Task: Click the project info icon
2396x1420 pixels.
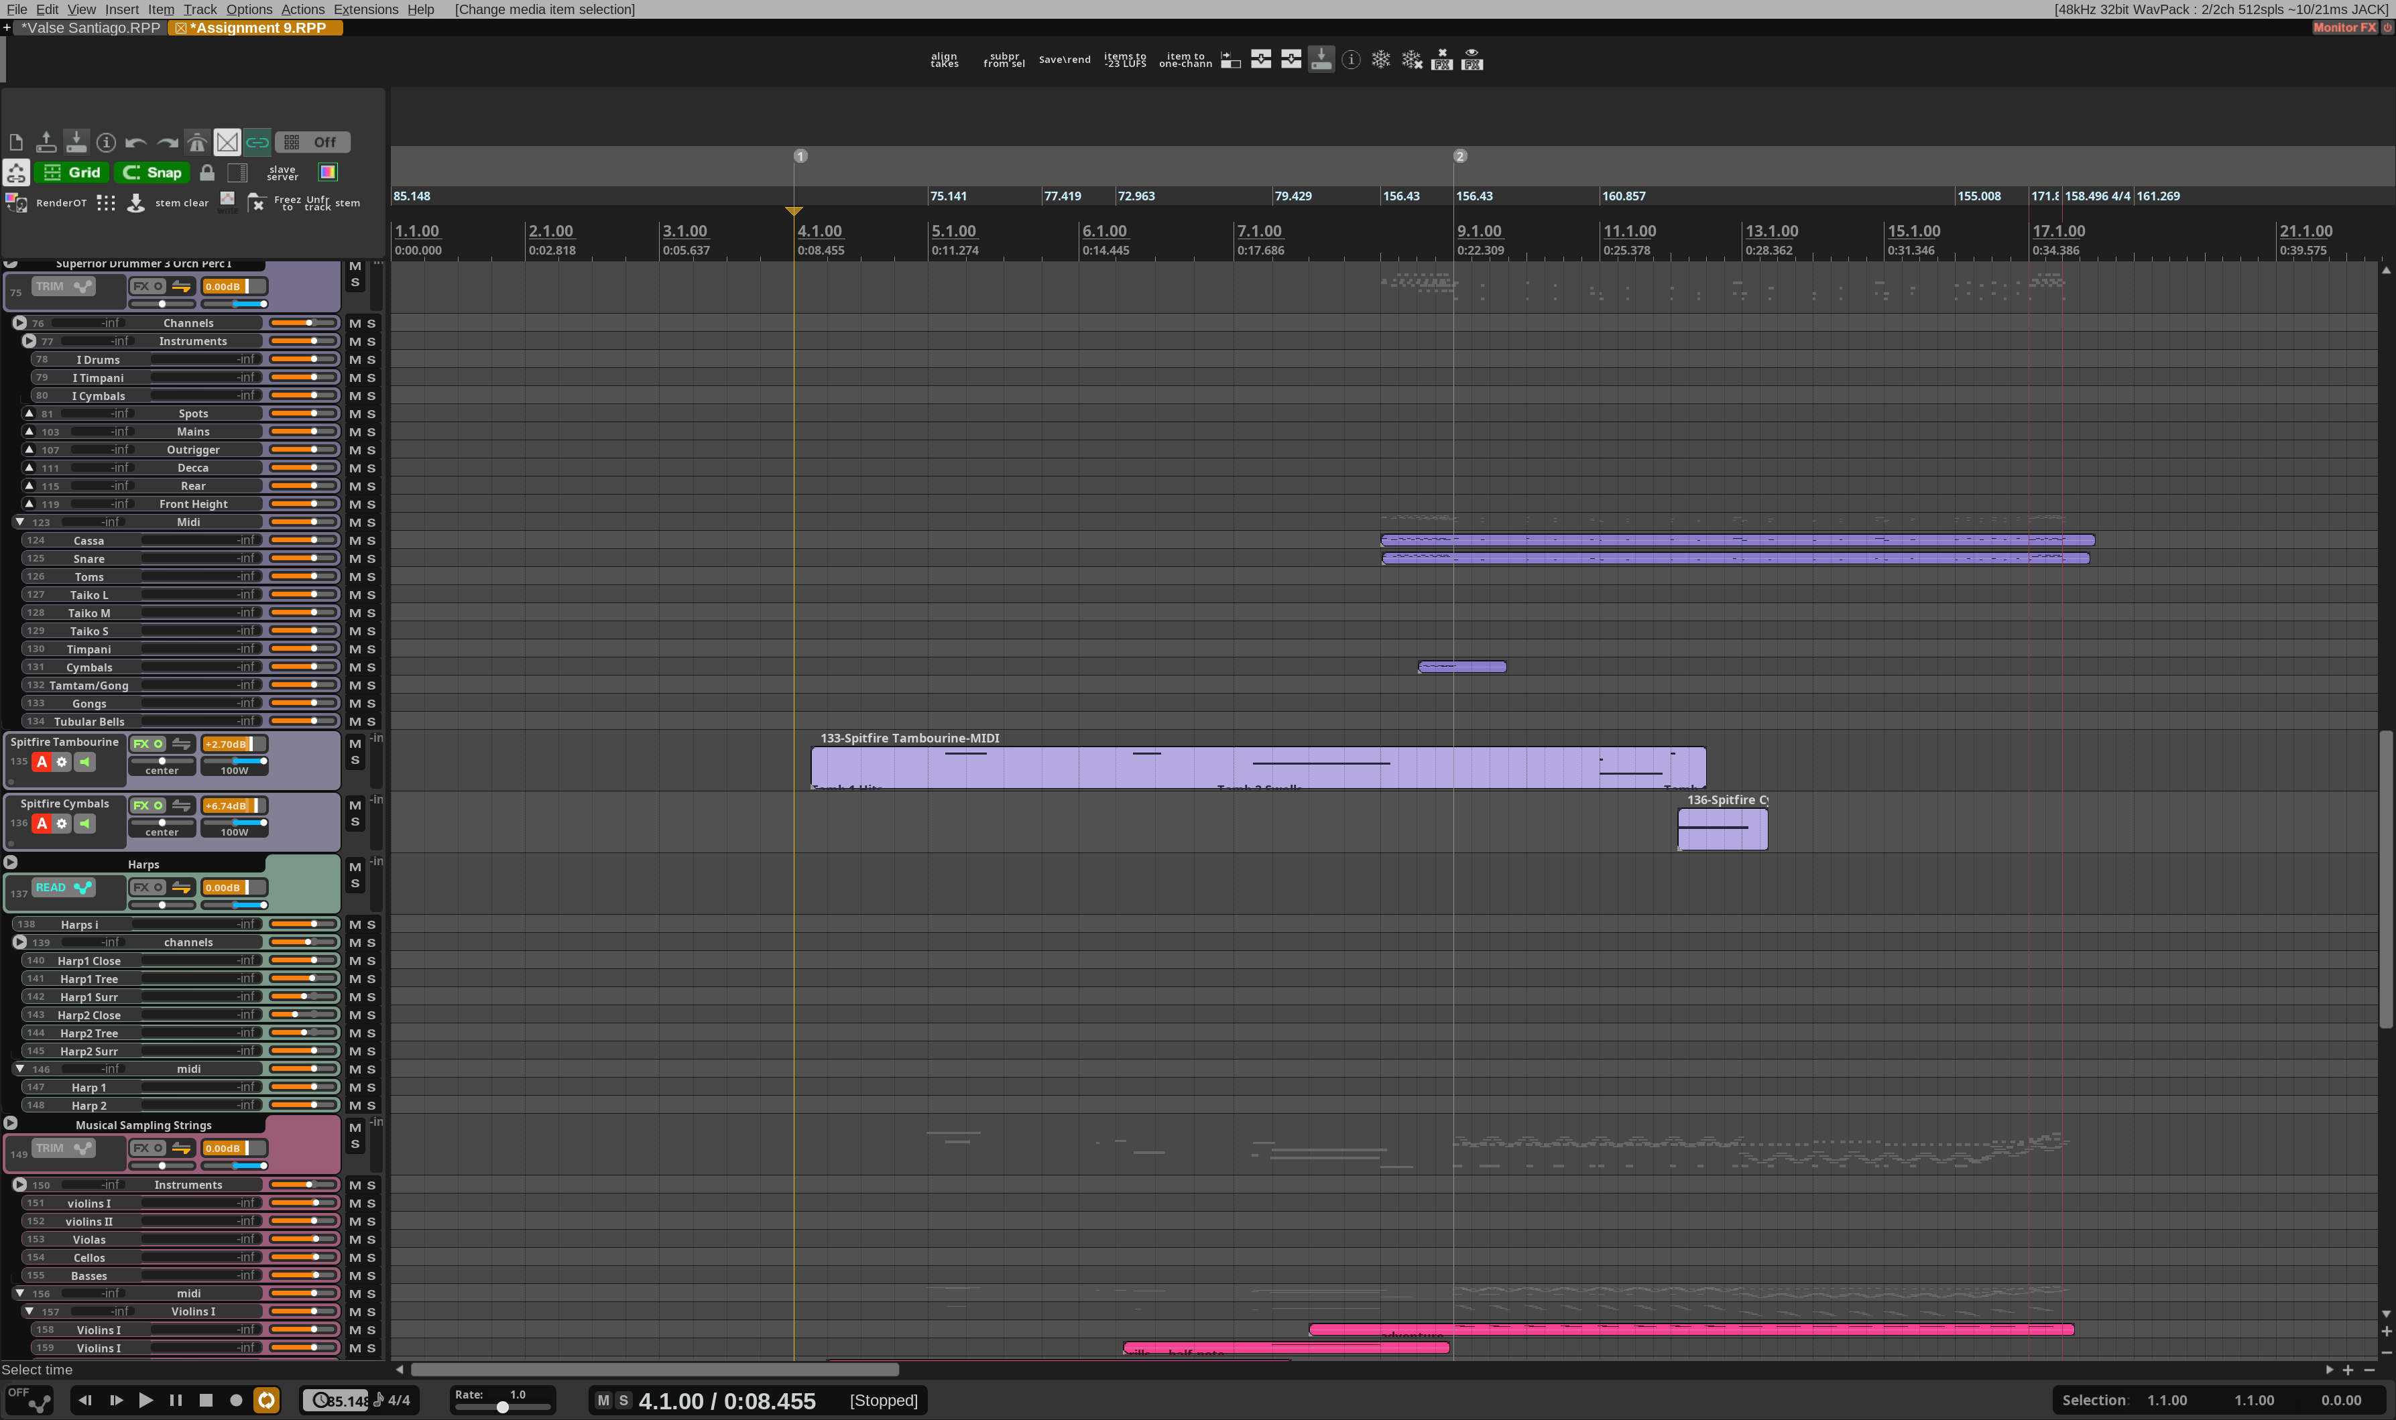Action: coord(106,143)
